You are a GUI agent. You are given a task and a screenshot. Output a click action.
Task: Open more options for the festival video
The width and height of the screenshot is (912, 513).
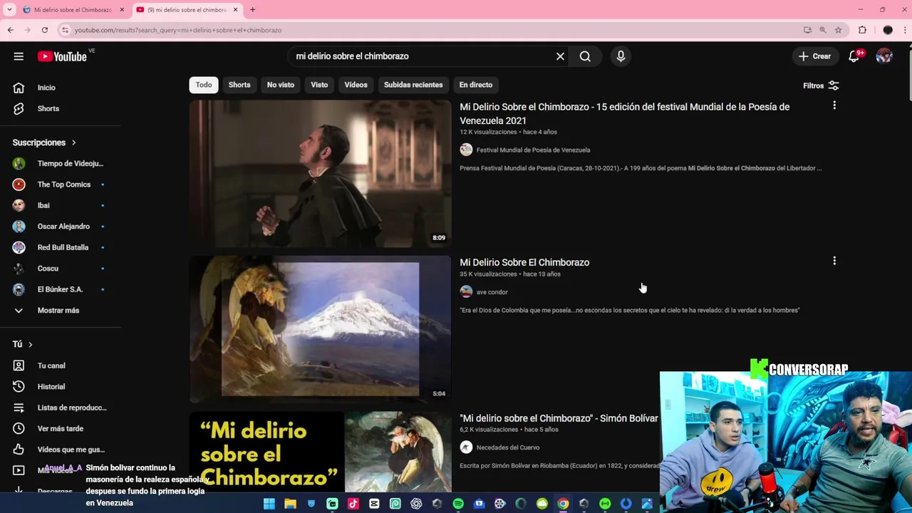(x=834, y=105)
